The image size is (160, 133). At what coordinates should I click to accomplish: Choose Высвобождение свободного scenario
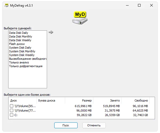[28, 59]
